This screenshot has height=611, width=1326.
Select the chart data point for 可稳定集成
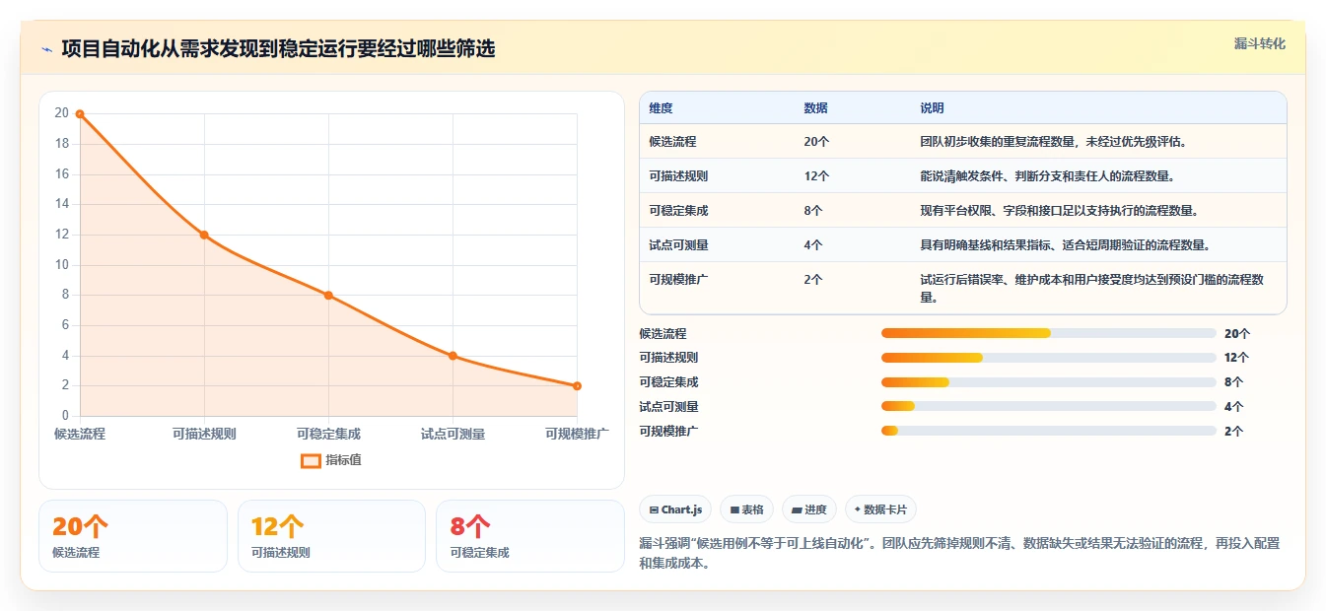coord(328,296)
